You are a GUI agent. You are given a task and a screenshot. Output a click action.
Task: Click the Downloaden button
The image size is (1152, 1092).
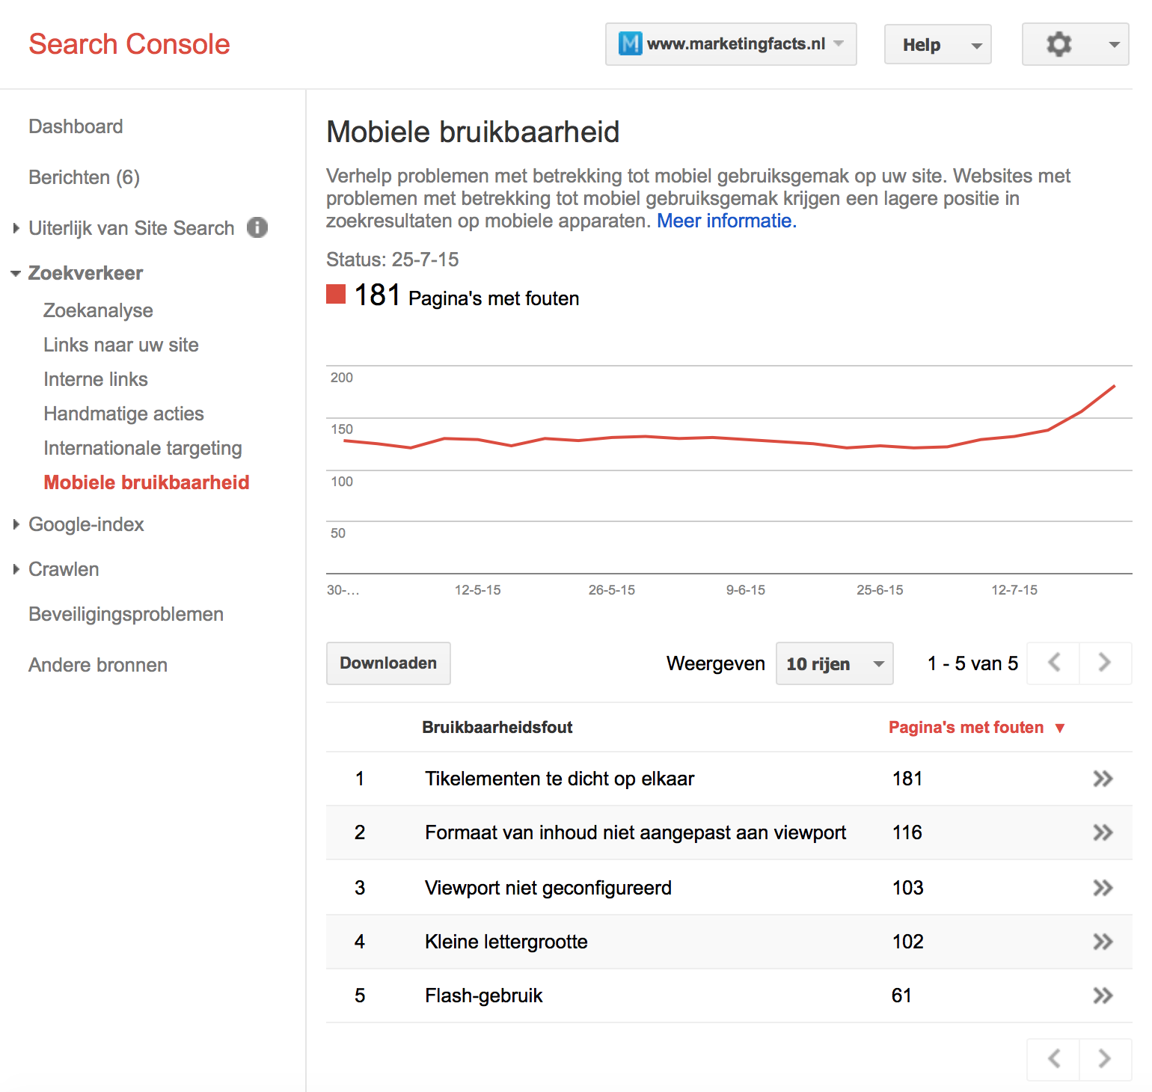point(388,663)
